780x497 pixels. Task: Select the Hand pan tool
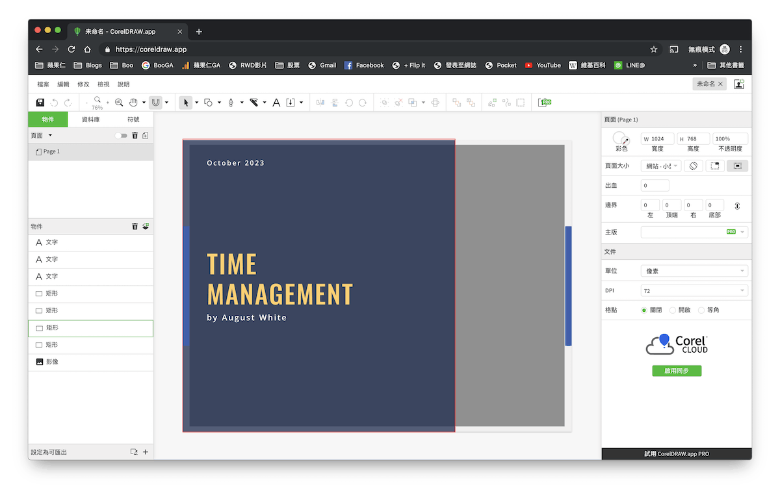click(133, 103)
